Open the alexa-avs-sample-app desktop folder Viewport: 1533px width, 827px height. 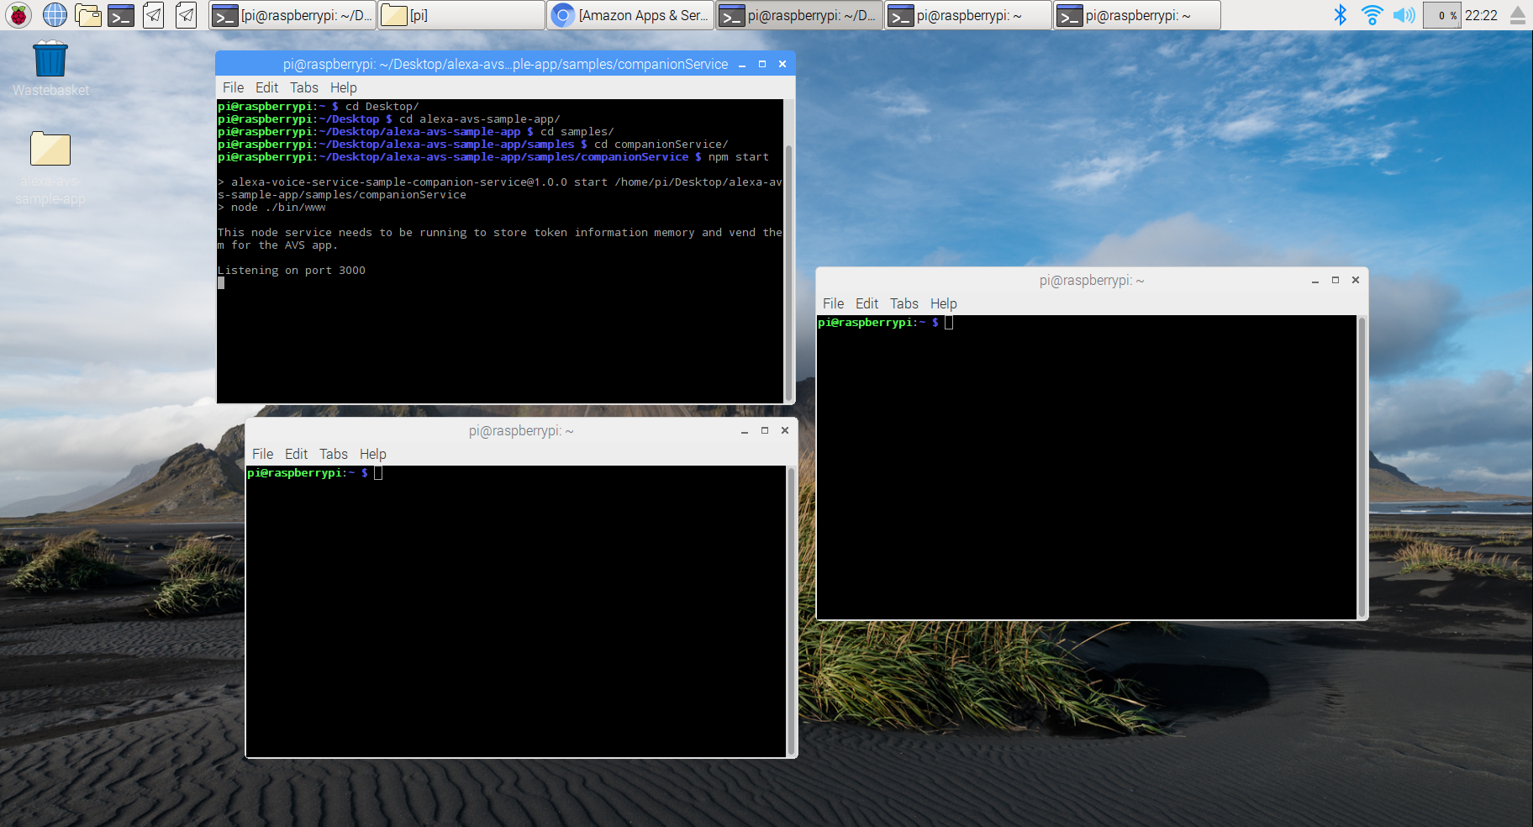(x=50, y=149)
